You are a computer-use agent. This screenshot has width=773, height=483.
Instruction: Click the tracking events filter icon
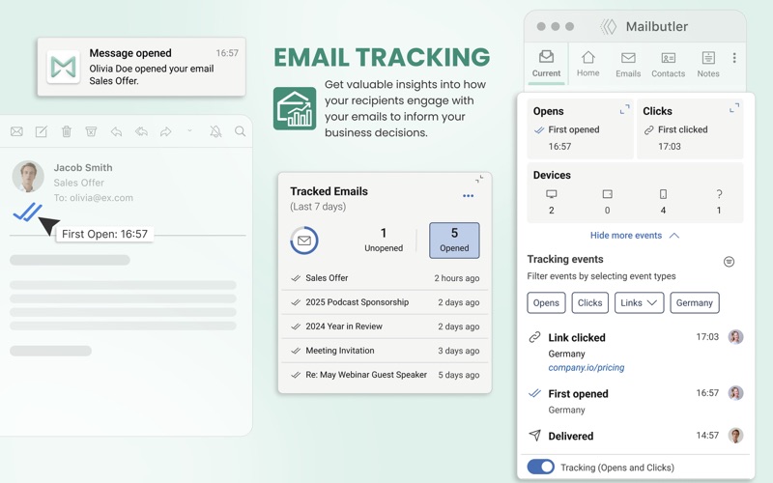coord(729,262)
